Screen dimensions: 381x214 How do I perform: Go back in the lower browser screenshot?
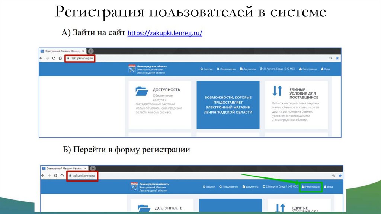[43, 176]
